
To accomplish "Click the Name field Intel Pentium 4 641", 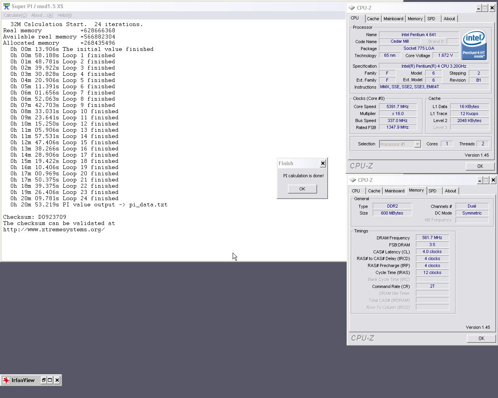I will click(419, 35).
